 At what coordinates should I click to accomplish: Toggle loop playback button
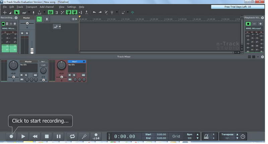point(72,136)
